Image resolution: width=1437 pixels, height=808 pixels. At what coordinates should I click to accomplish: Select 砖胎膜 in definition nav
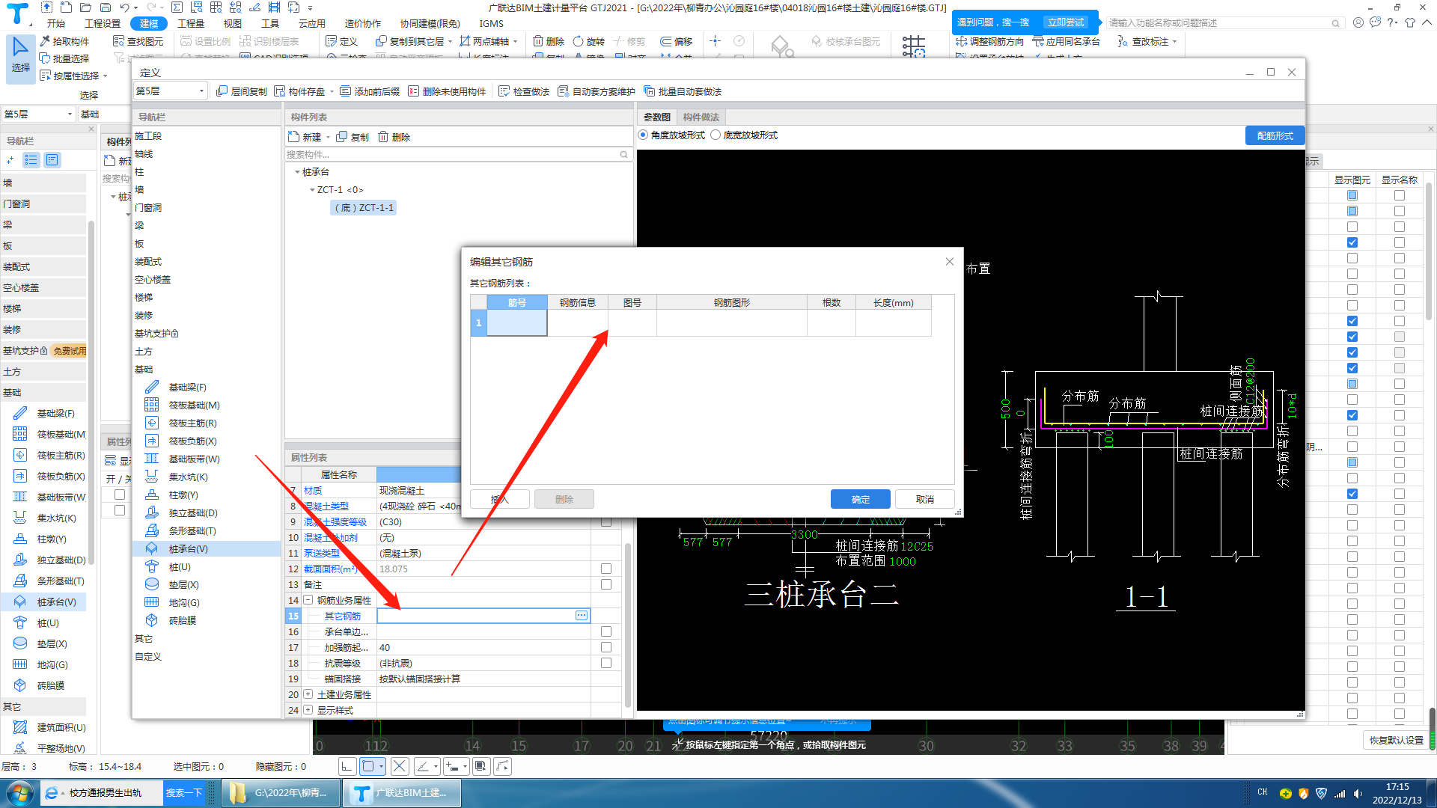coord(182,620)
